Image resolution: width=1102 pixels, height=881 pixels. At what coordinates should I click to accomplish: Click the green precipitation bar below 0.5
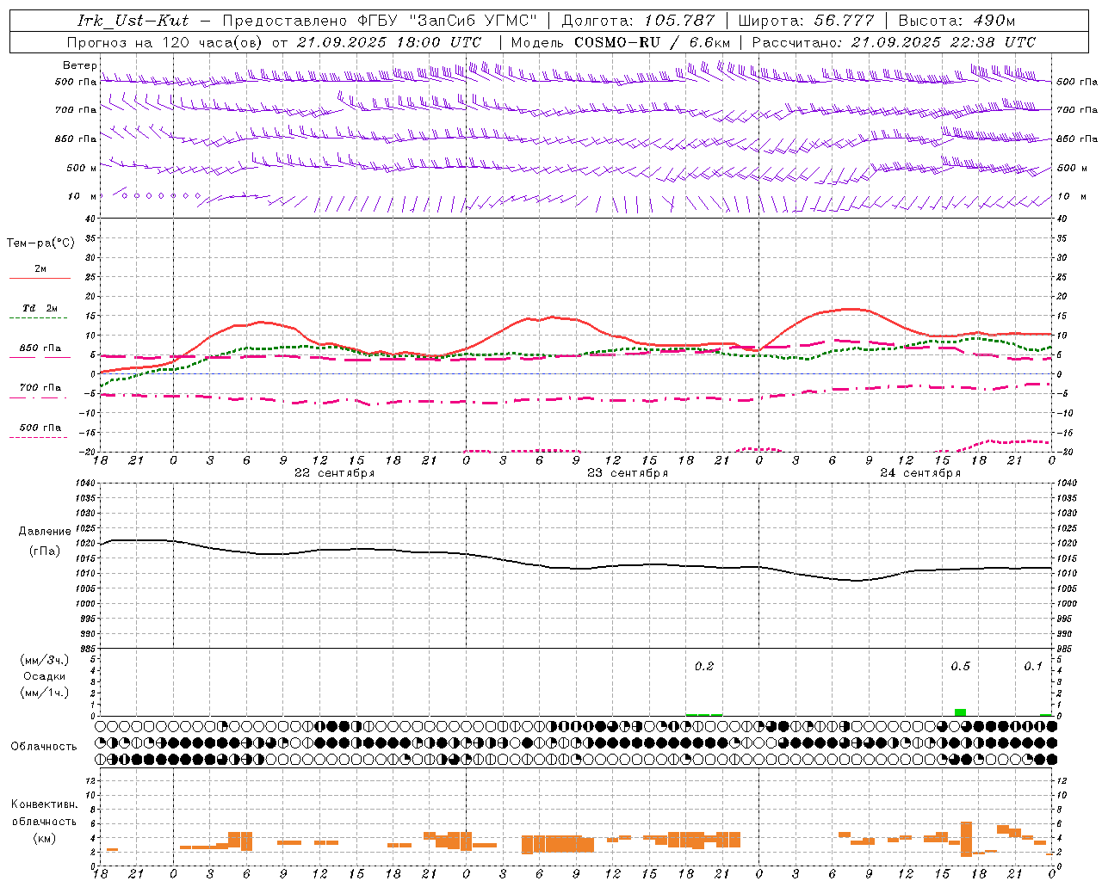coord(960,712)
